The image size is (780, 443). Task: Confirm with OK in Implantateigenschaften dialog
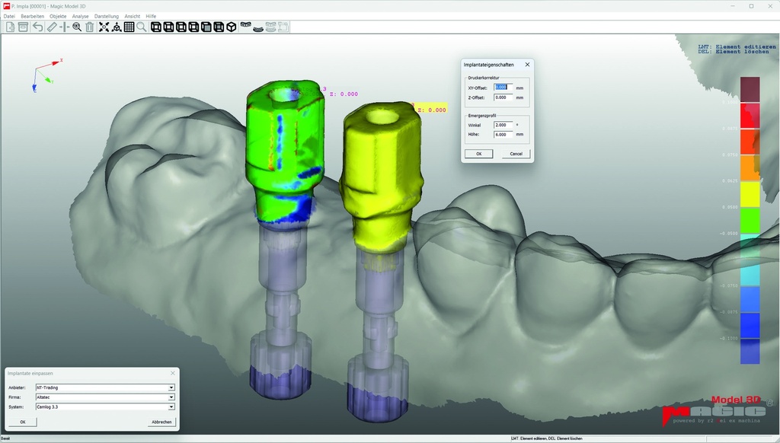(478, 154)
